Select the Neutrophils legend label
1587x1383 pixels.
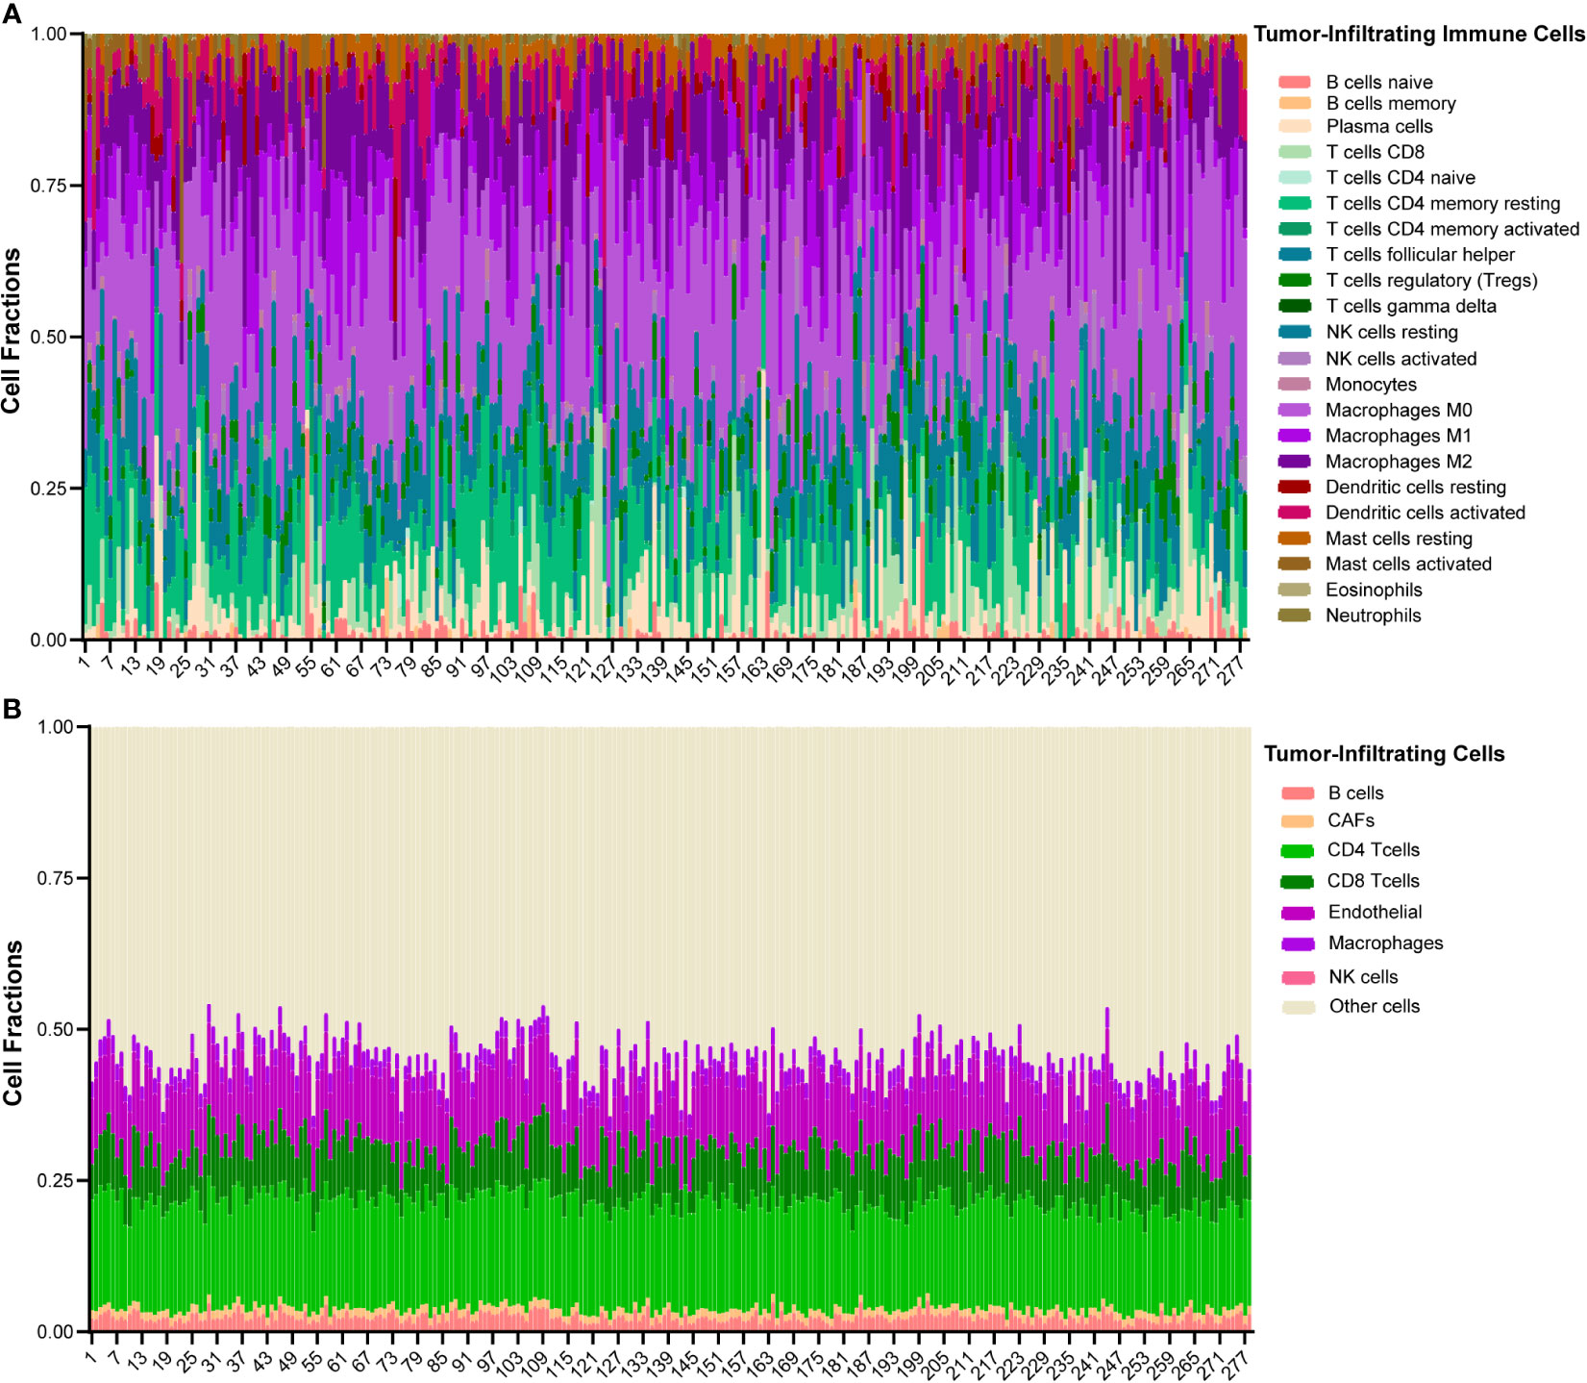click(x=1373, y=616)
